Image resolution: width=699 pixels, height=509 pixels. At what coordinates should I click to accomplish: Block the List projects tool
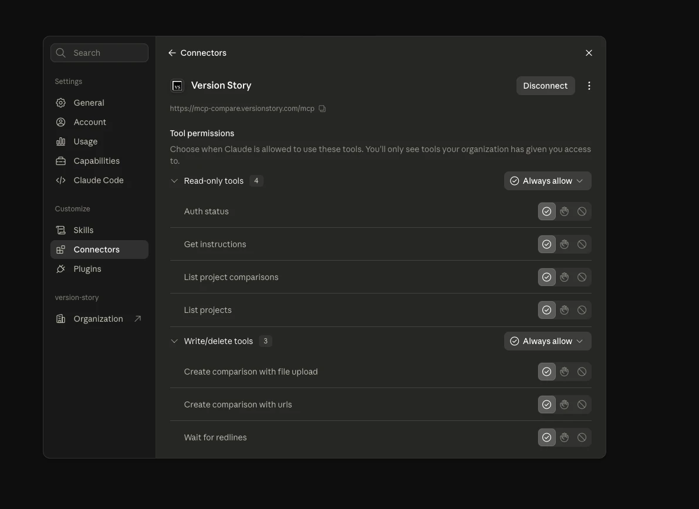[582, 310]
